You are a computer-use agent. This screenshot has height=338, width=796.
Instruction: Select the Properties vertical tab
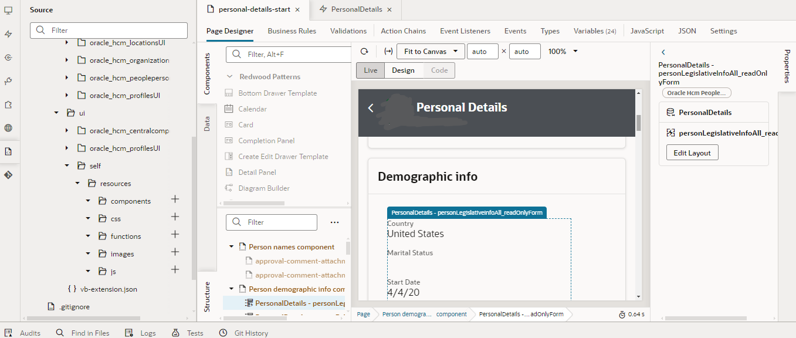tap(787, 66)
